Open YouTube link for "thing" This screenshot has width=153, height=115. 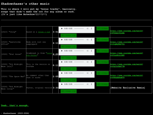[127, 32]
